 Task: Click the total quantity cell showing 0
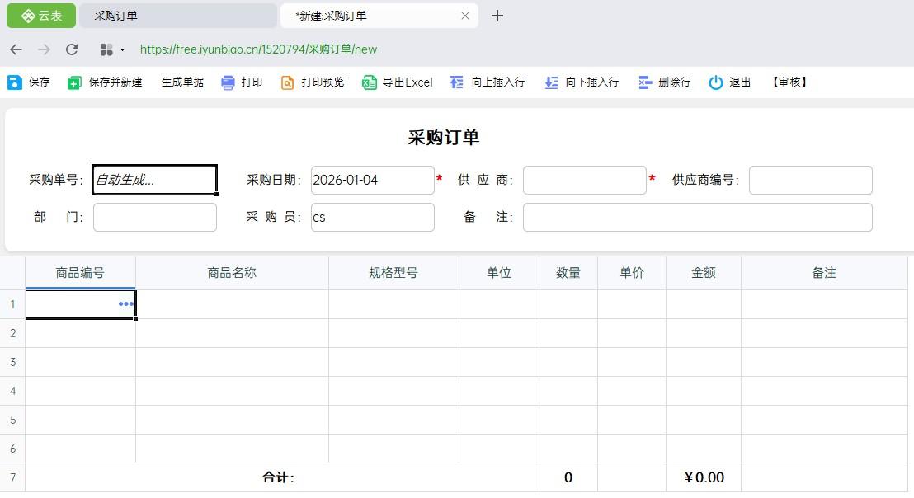pyautogui.click(x=568, y=477)
